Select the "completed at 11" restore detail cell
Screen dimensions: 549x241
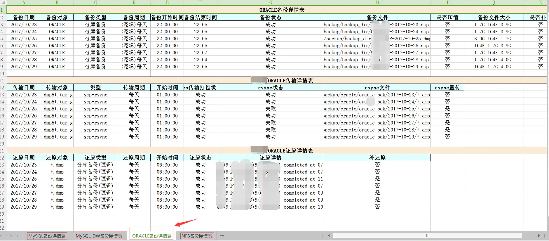point(271,179)
